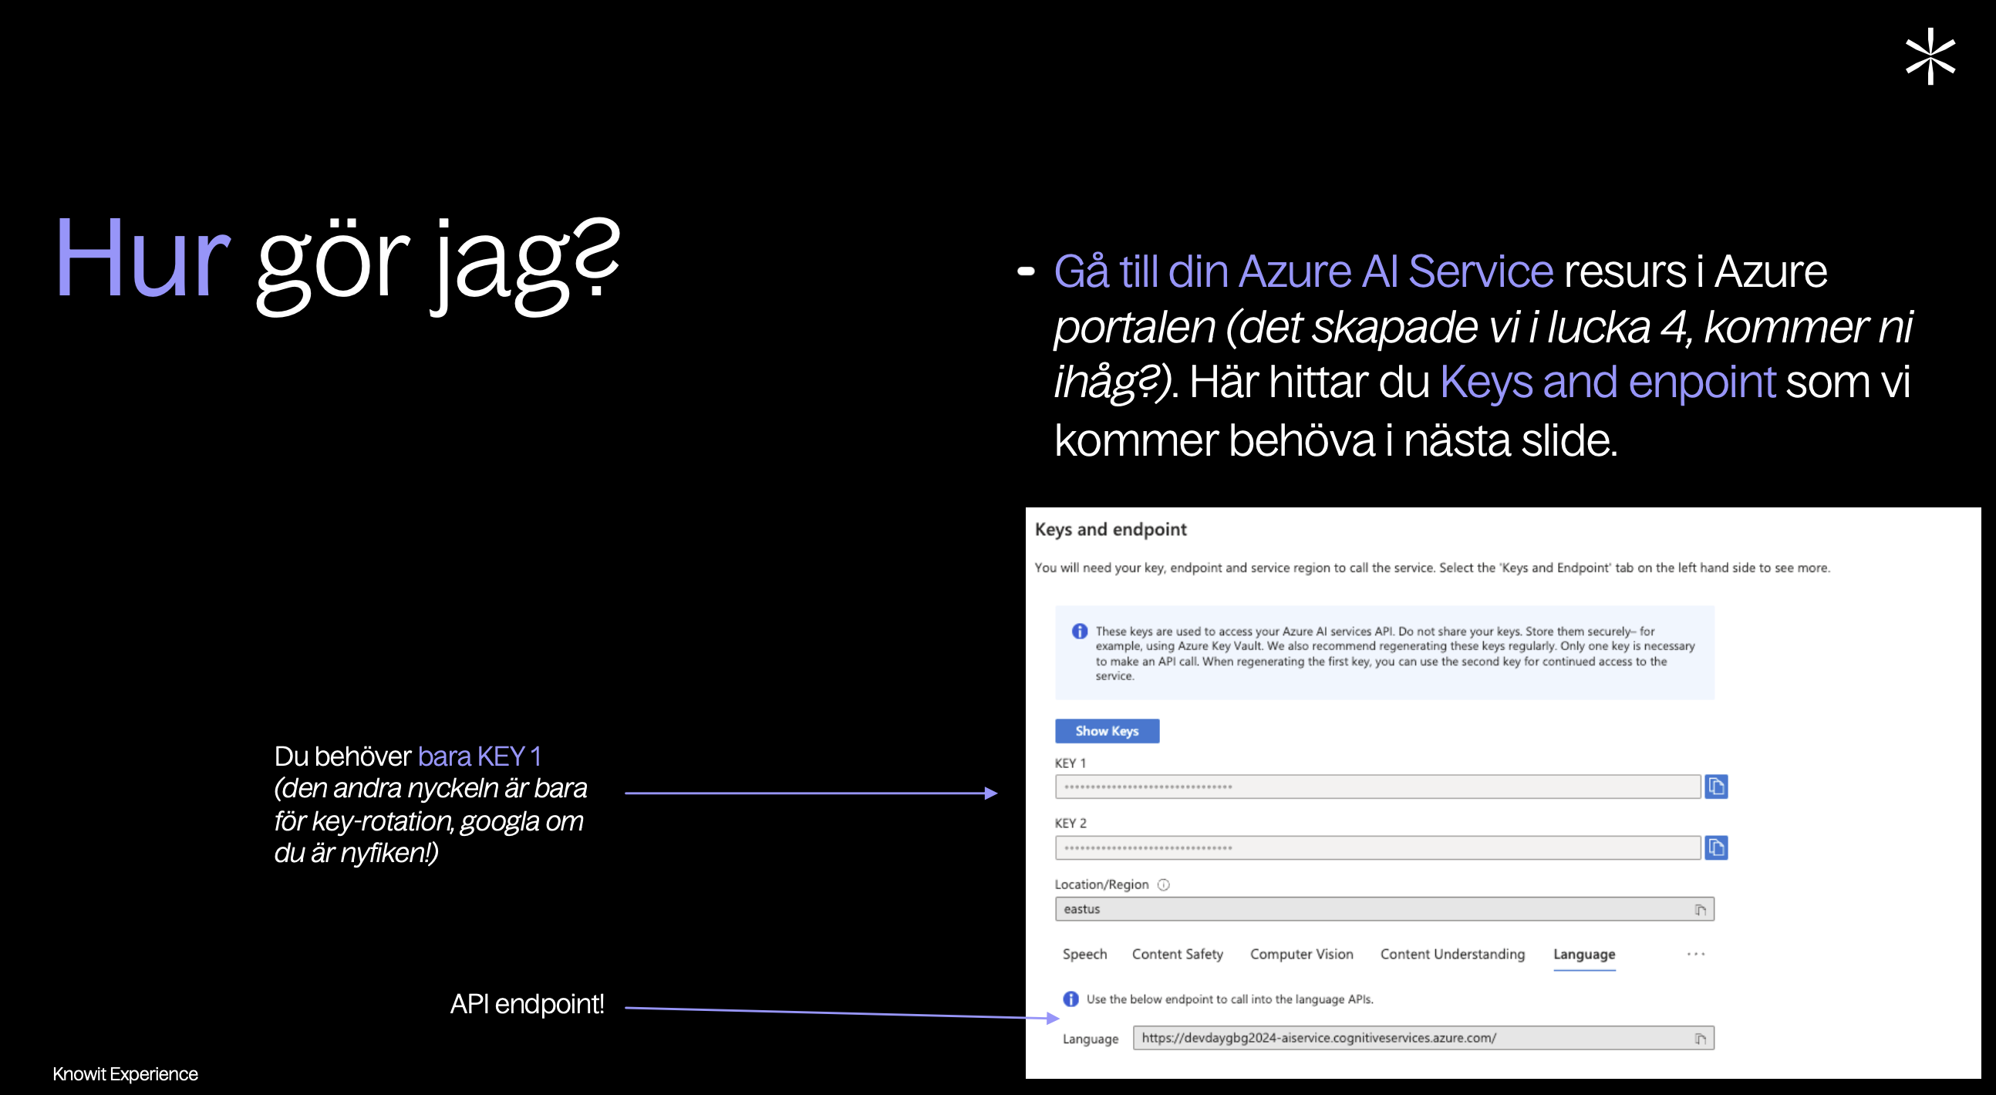
Task: Switch to the Speech tab
Action: (1084, 954)
